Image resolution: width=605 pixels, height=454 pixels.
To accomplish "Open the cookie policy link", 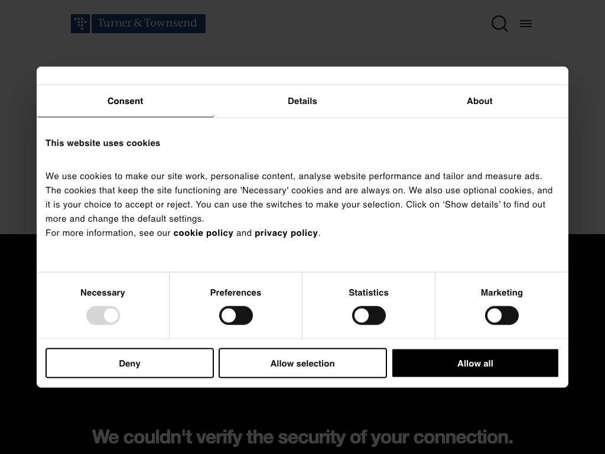I will [x=203, y=233].
